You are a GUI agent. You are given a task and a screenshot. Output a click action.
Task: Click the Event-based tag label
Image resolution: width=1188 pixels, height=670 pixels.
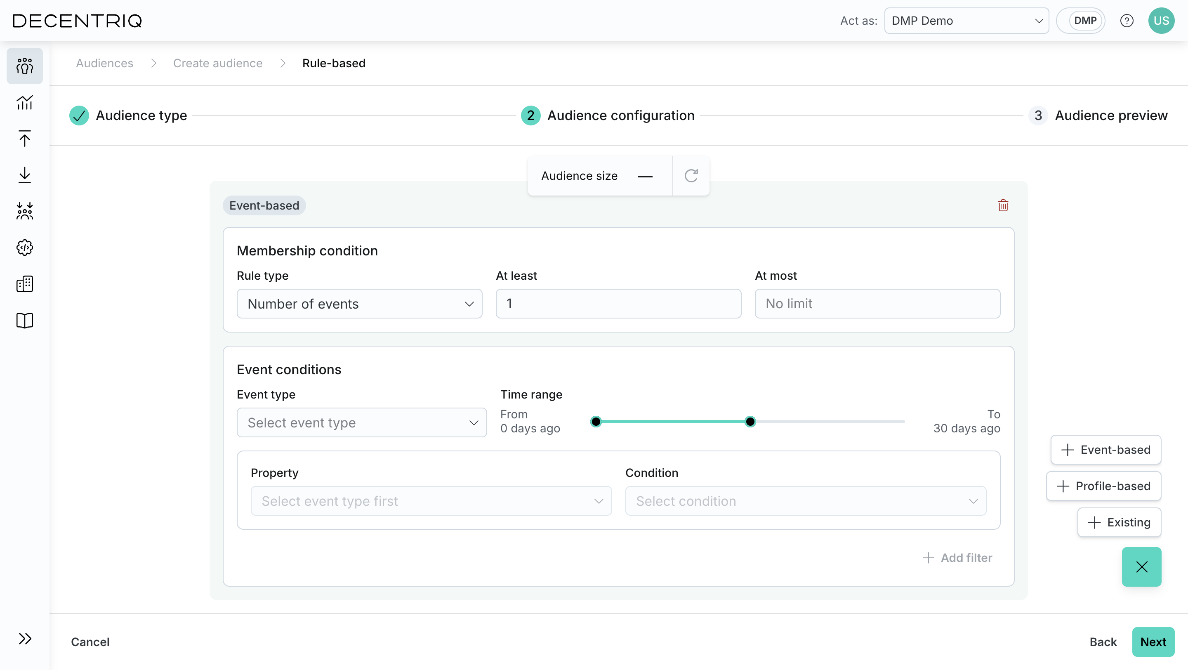pyautogui.click(x=264, y=205)
